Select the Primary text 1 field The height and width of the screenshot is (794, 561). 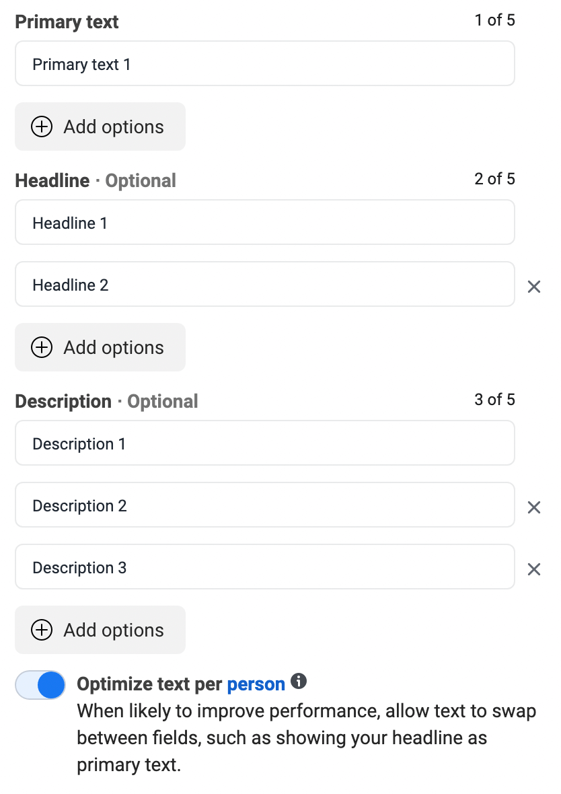[264, 63]
